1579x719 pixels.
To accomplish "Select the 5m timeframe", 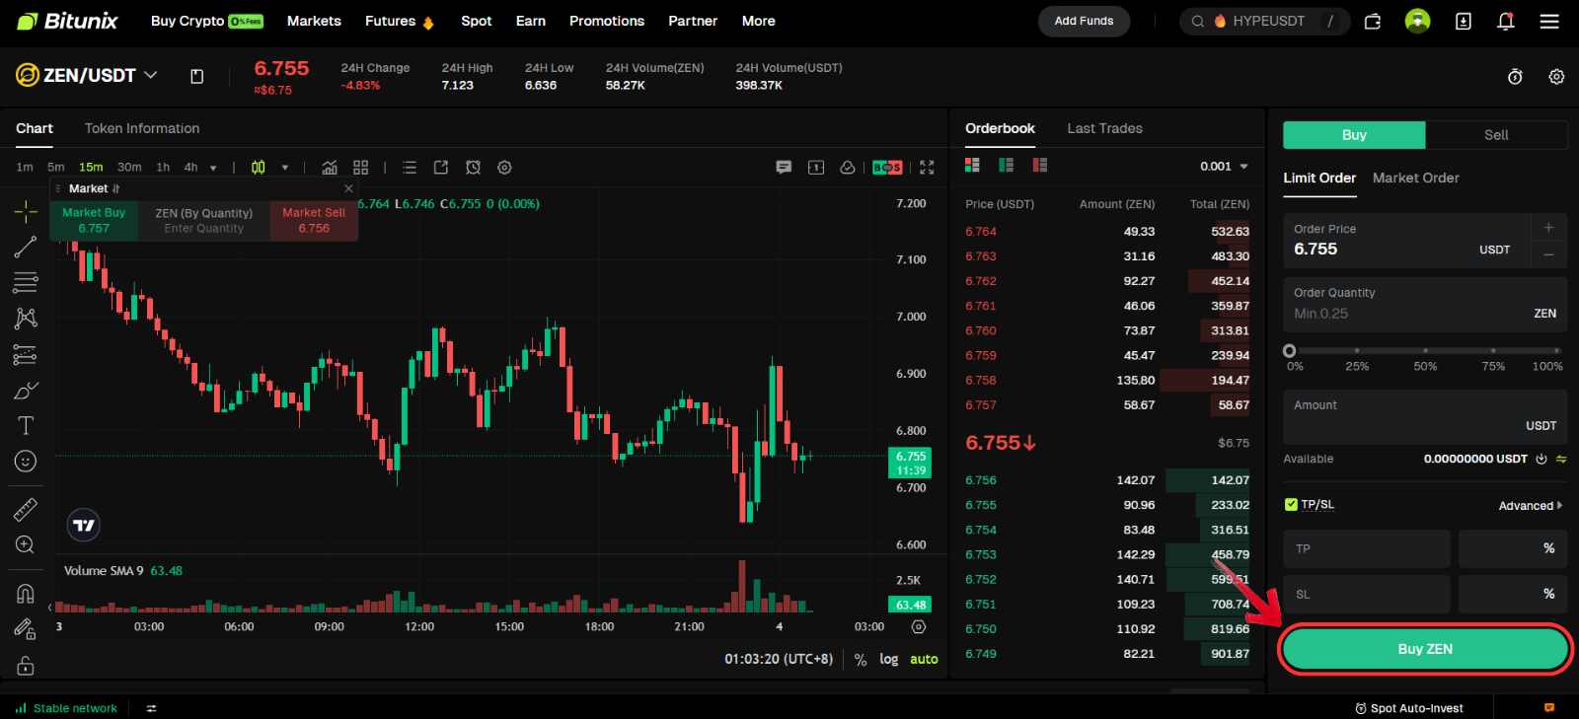I will tap(56, 168).
